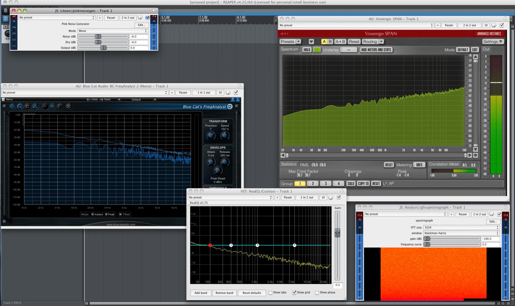
Task: Open the FreqAnalyst Menu
Action: pyautogui.click(x=7, y=99)
